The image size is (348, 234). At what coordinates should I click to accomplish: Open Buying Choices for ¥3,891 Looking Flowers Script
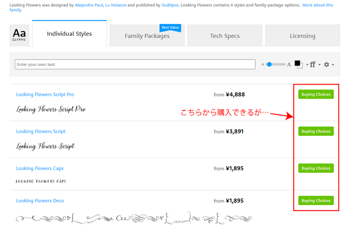click(x=316, y=131)
